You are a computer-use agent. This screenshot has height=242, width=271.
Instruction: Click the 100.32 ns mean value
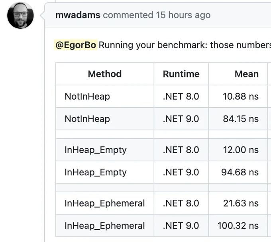point(238,226)
